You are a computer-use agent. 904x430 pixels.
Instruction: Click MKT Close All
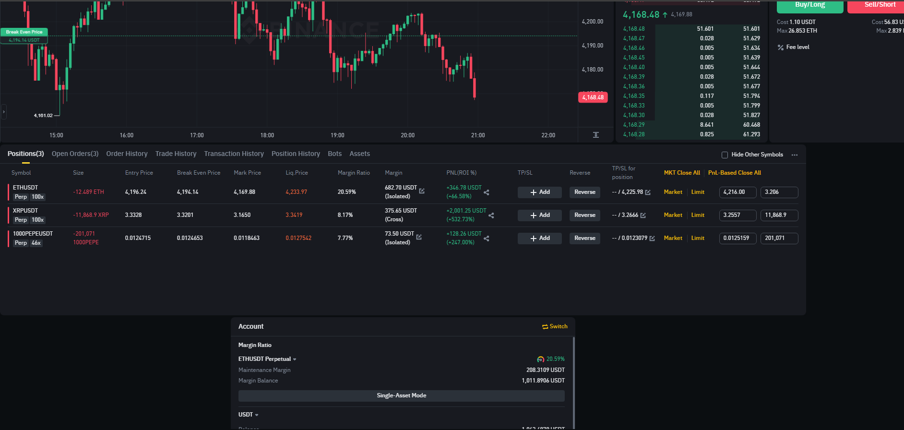tap(682, 173)
